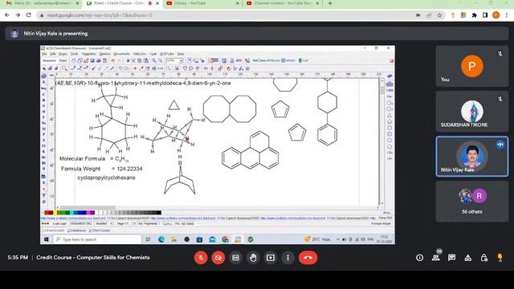The width and height of the screenshot is (514, 289).
Task: Switch to the Channel content YouTube Studio tab
Action: (x=283, y=3)
